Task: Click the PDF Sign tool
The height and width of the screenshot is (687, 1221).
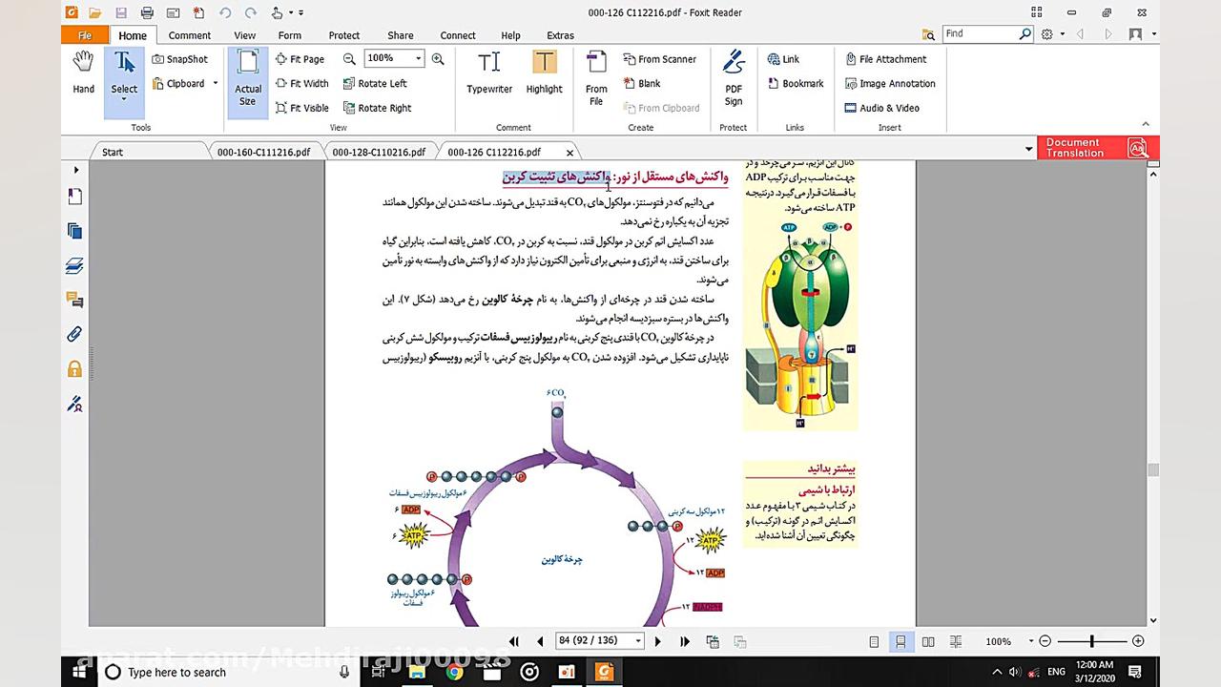Action: pos(733,76)
